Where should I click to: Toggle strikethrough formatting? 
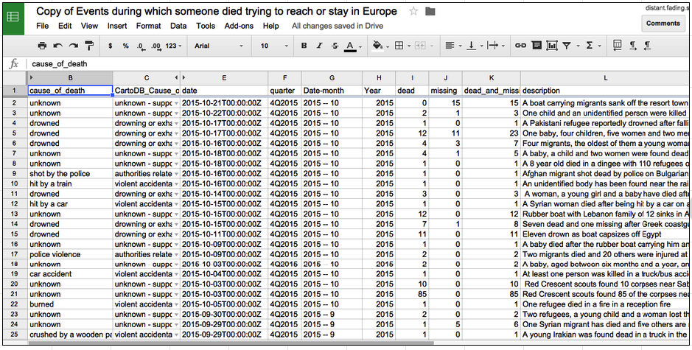pyautogui.click(x=335, y=46)
